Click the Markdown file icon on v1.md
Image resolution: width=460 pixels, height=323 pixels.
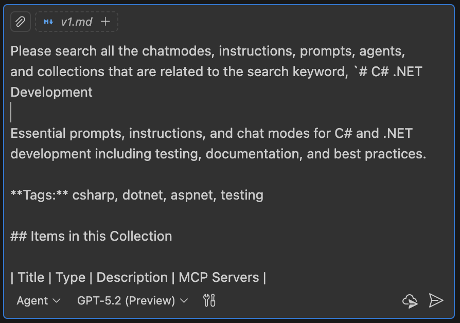click(49, 22)
